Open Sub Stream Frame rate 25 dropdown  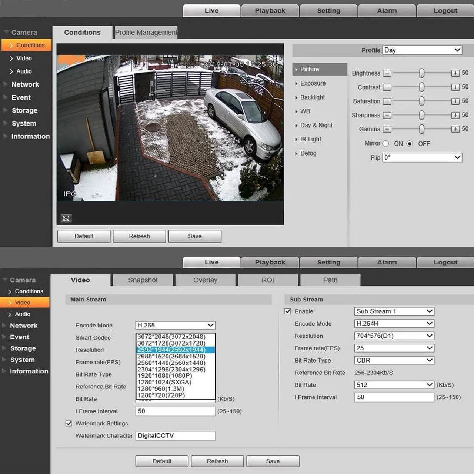coord(394,348)
